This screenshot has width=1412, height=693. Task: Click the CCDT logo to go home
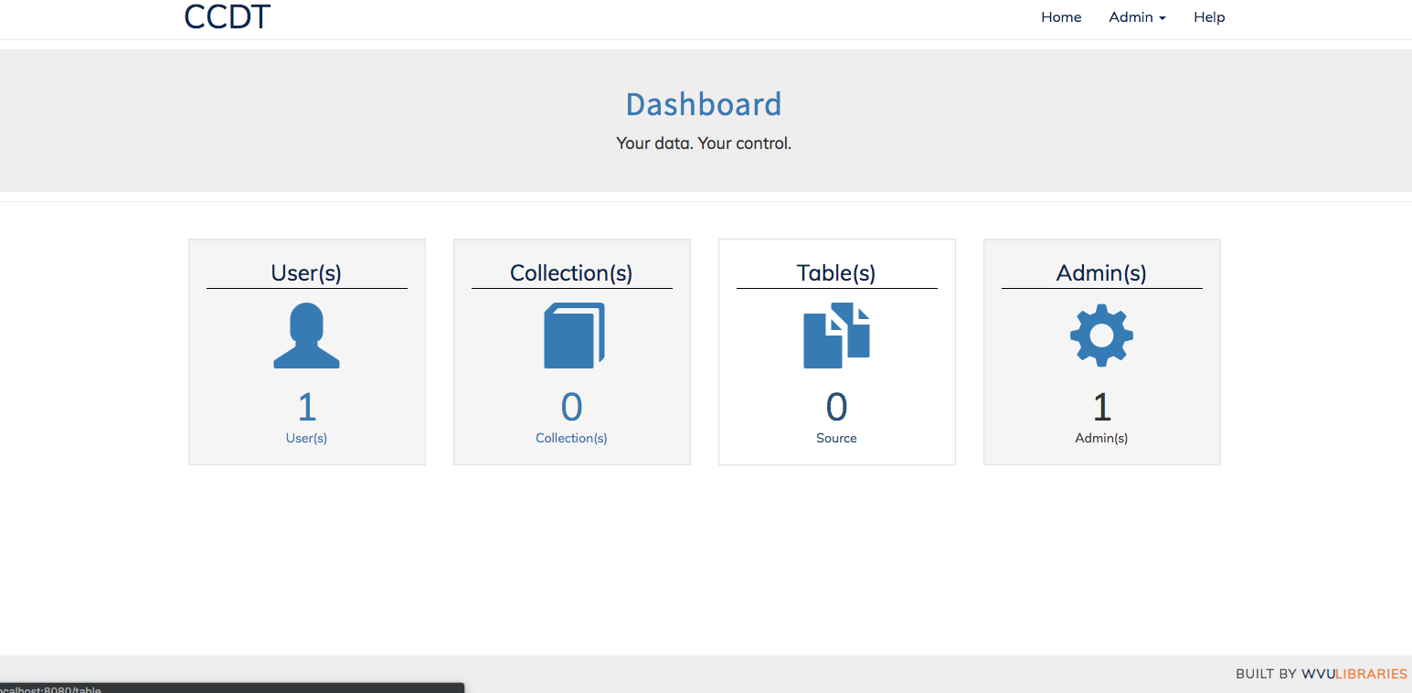[226, 16]
